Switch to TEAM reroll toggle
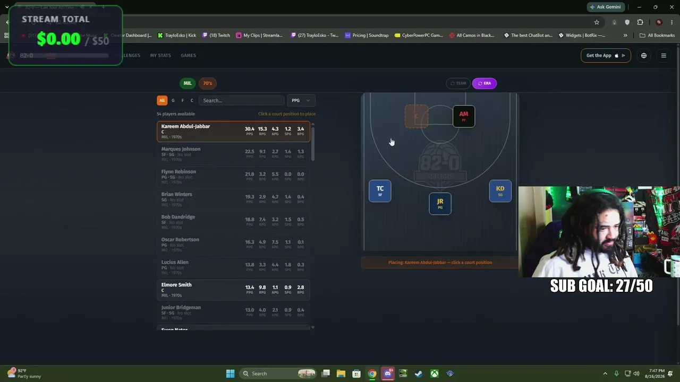 (458, 83)
